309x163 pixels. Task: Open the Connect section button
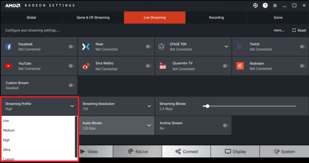(186, 152)
